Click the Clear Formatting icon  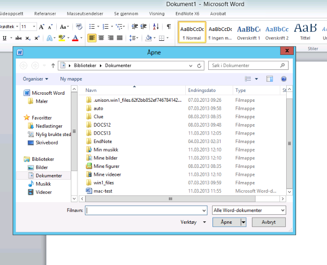79,27
